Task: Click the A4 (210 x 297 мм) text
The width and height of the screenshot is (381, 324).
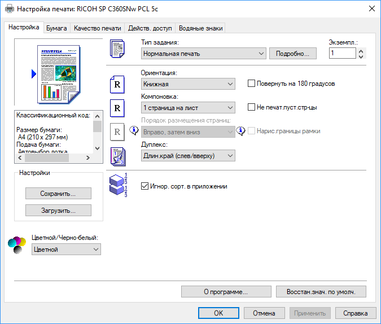Action: tap(43, 137)
